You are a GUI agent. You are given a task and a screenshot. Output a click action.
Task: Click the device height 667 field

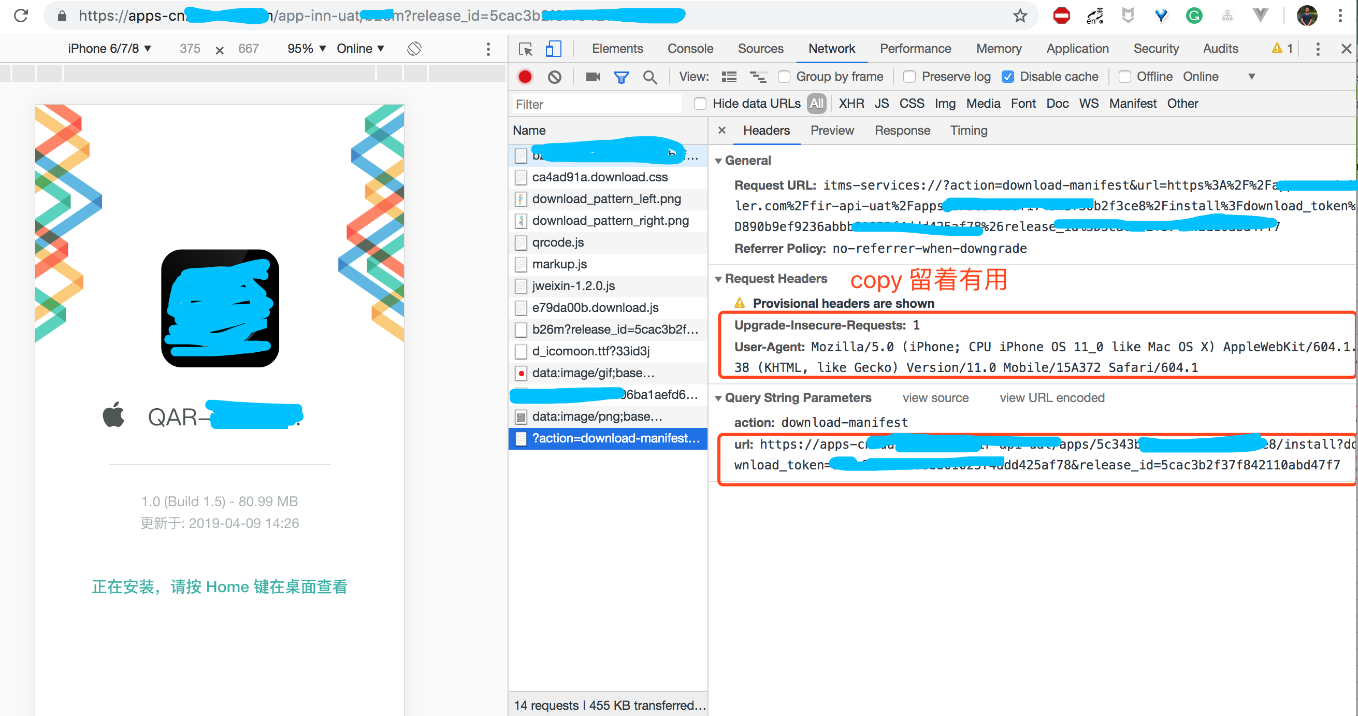(248, 49)
